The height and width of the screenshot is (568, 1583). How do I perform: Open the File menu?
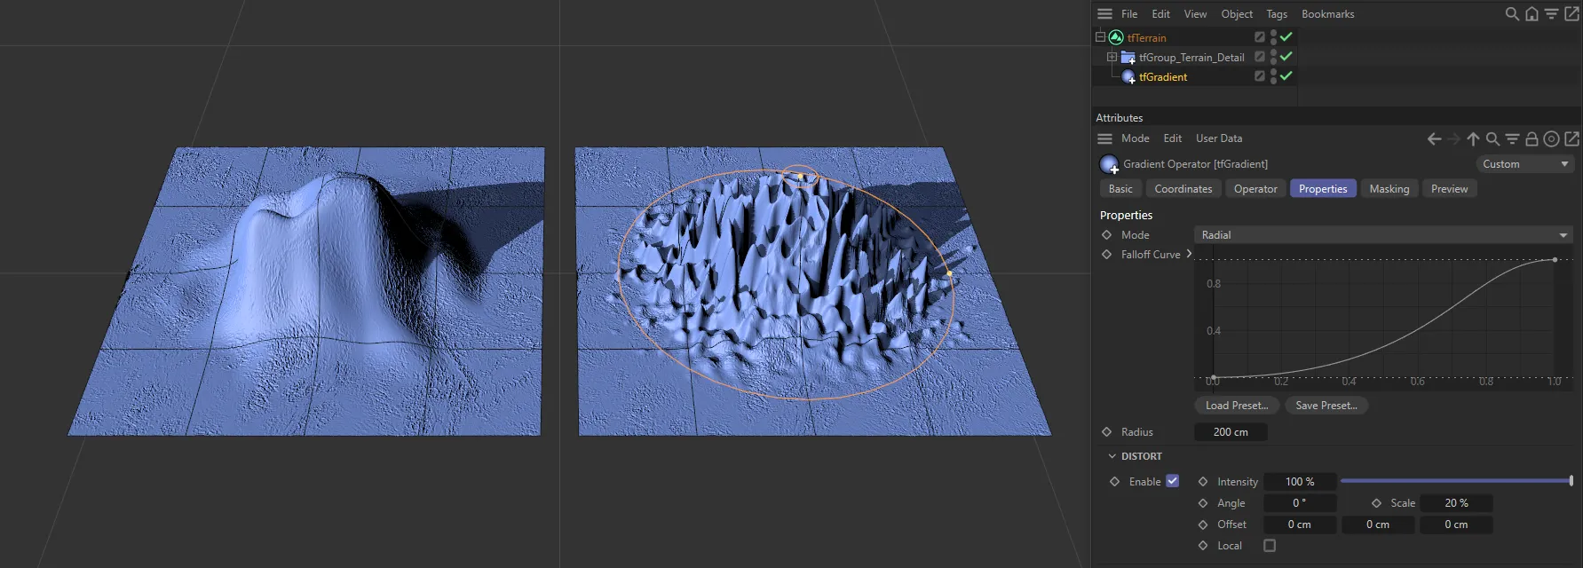[1129, 14]
